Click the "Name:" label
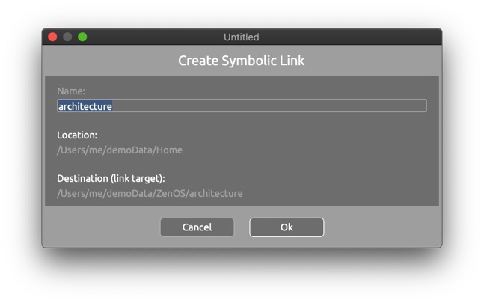This screenshot has height=303, width=484. pyautogui.click(x=71, y=91)
